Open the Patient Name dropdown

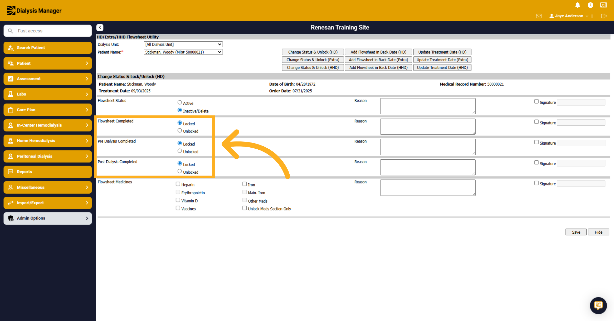pos(183,52)
